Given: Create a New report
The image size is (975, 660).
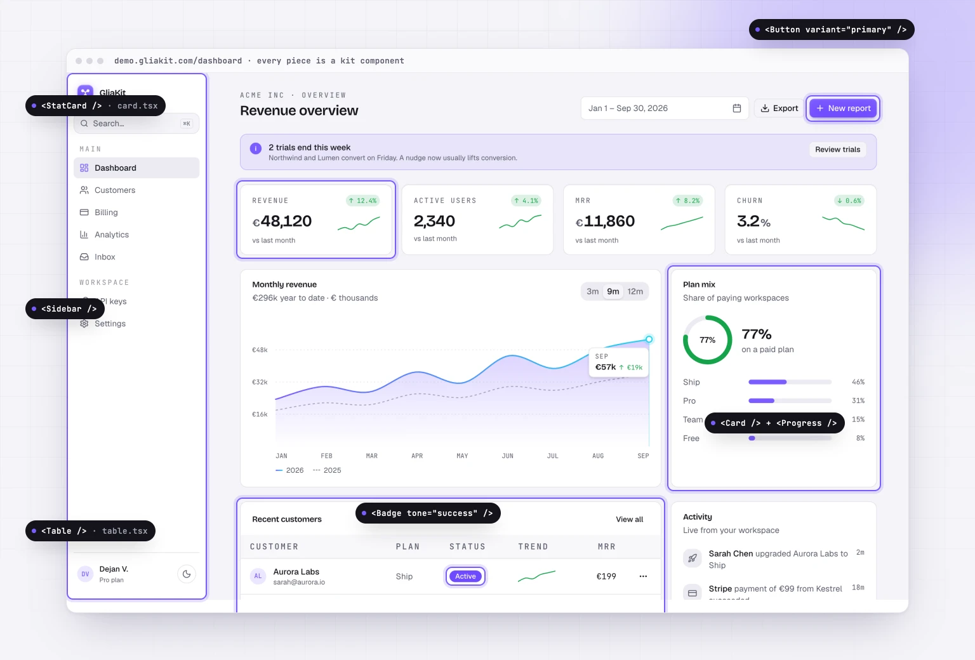Looking at the screenshot, I should [843, 109].
